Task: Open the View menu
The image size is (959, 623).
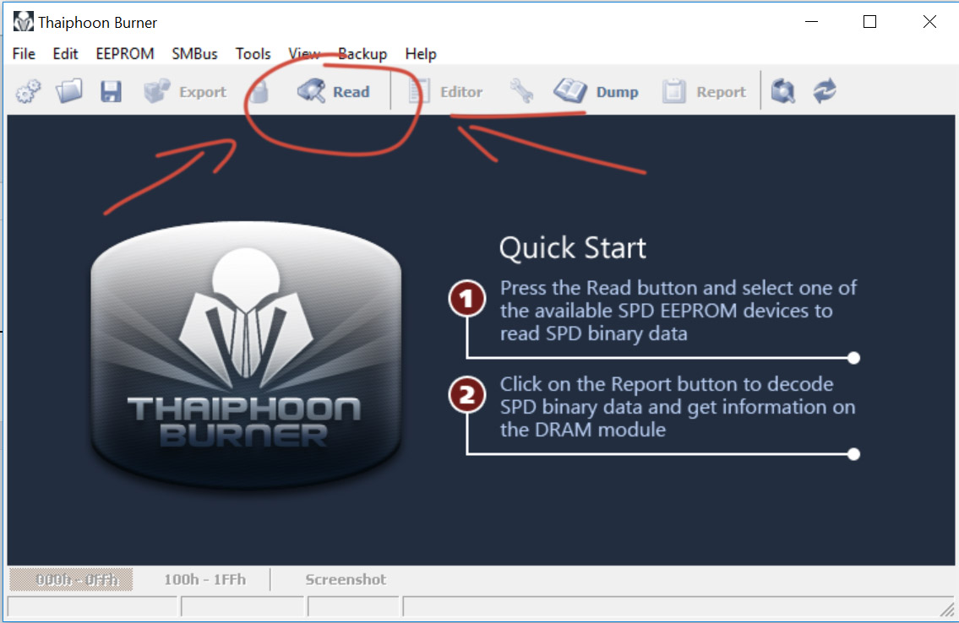Action: point(304,54)
